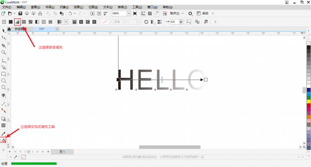The height and width of the screenshot is (167, 311).
Task: Open the 位图(B) Bitmaps menu
Action: tap(93, 7)
